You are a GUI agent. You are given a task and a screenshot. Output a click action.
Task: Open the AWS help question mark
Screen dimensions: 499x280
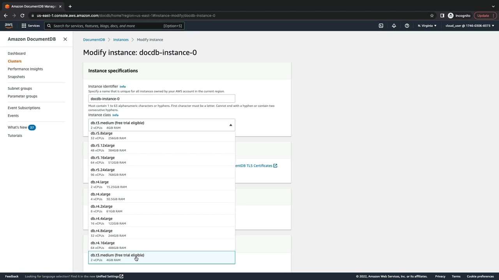(x=407, y=26)
